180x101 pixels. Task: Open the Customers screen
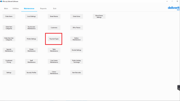click(x=54, y=28)
